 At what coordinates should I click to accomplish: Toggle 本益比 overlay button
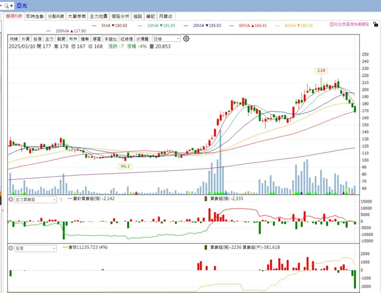point(111,39)
